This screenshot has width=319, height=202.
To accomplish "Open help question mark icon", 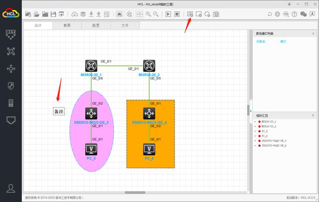I will pos(294,14).
